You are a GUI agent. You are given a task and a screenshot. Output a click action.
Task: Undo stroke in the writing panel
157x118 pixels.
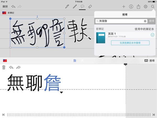point(11,67)
